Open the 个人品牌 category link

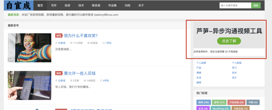[201, 63]
